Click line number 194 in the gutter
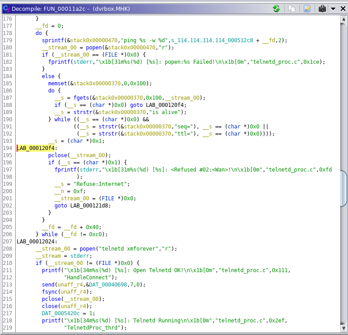The height and width of the screenshot is (335, 348). pyautogui.click(x=8, y=148)
